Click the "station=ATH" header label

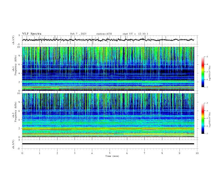coord(104,34)
